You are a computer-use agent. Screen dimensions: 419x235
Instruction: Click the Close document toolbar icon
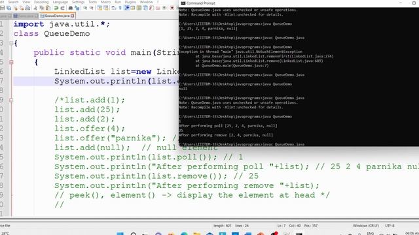click(16, 8)
